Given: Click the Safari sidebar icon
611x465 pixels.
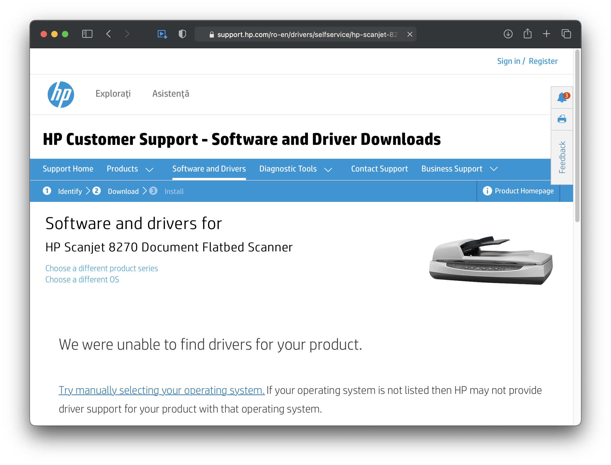Looking at the screenshot, I should [87, 34].
